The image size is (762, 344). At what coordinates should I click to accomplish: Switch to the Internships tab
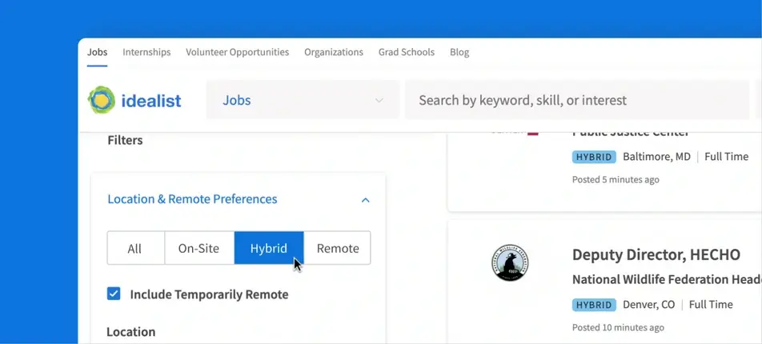click(146, 52)
